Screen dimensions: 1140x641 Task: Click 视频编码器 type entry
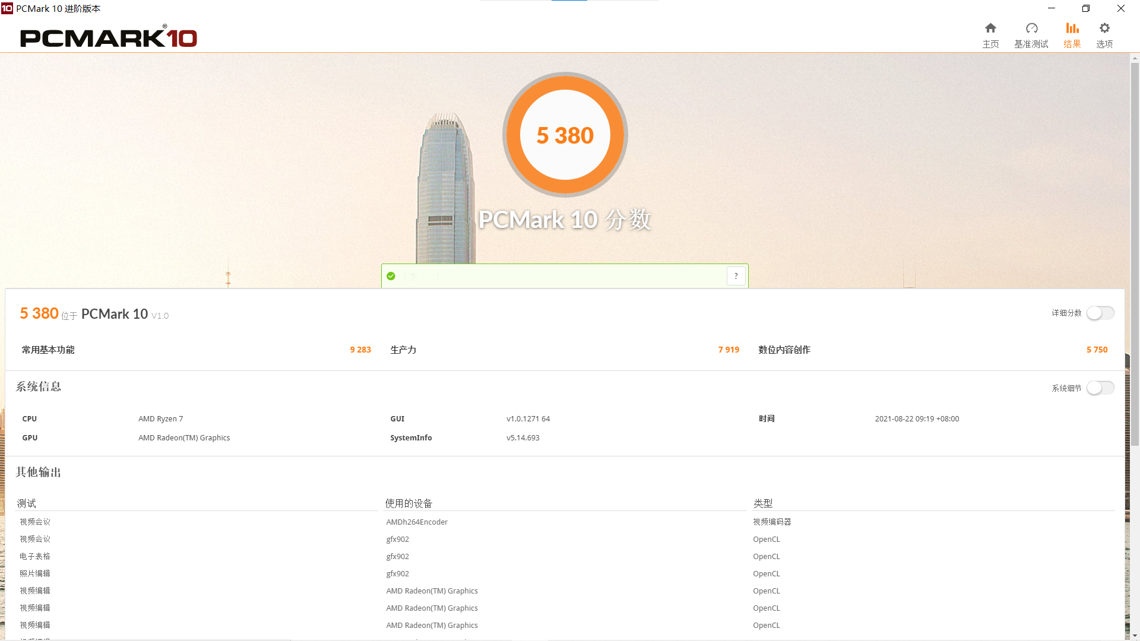[772, 522]
